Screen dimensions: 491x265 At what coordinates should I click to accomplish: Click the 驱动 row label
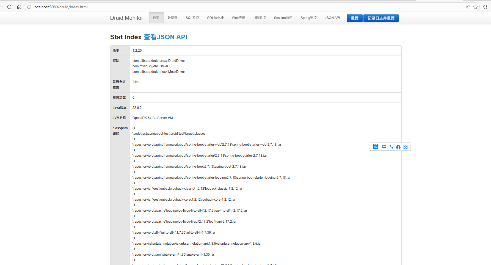116,61
